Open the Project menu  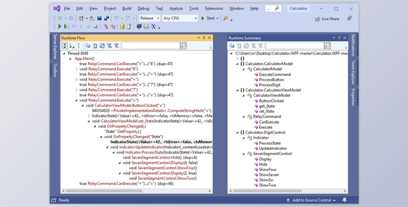coord(110,8)
